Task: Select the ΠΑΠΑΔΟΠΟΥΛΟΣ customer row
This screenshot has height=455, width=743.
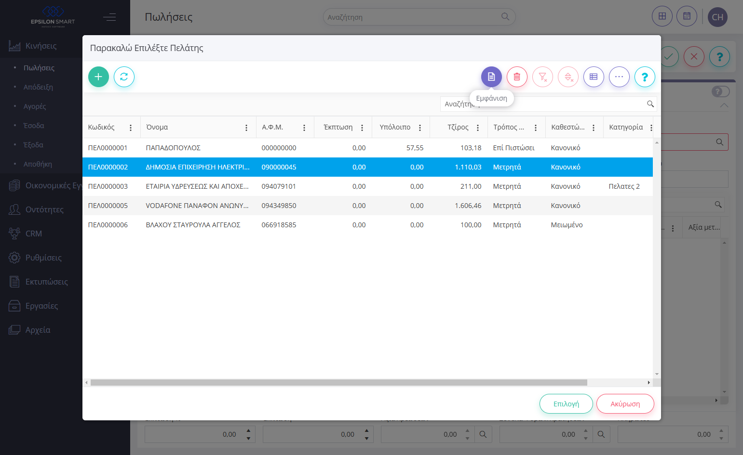Action: [x=367, y=148]
